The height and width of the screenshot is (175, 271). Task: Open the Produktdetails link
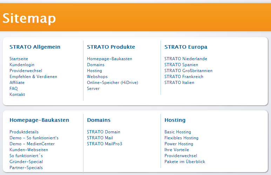pos(24,132)
